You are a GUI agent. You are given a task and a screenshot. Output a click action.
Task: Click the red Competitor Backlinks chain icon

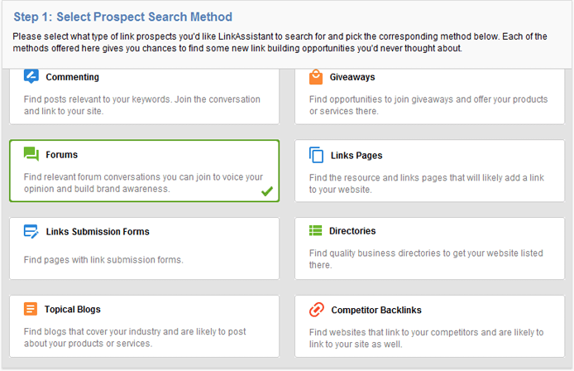[x=317, y=310]
